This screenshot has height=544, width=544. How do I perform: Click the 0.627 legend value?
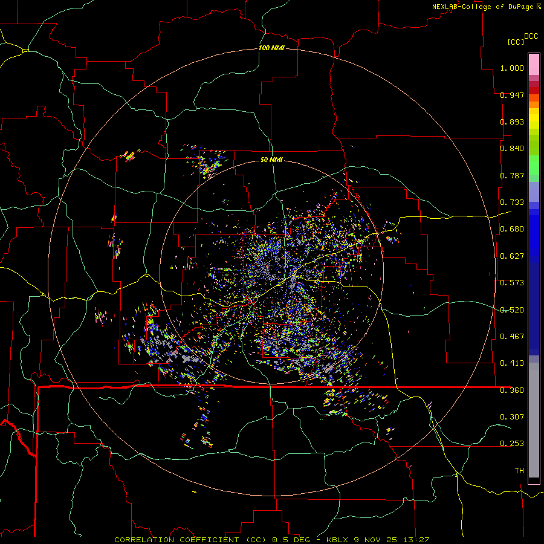coord(512,256)
